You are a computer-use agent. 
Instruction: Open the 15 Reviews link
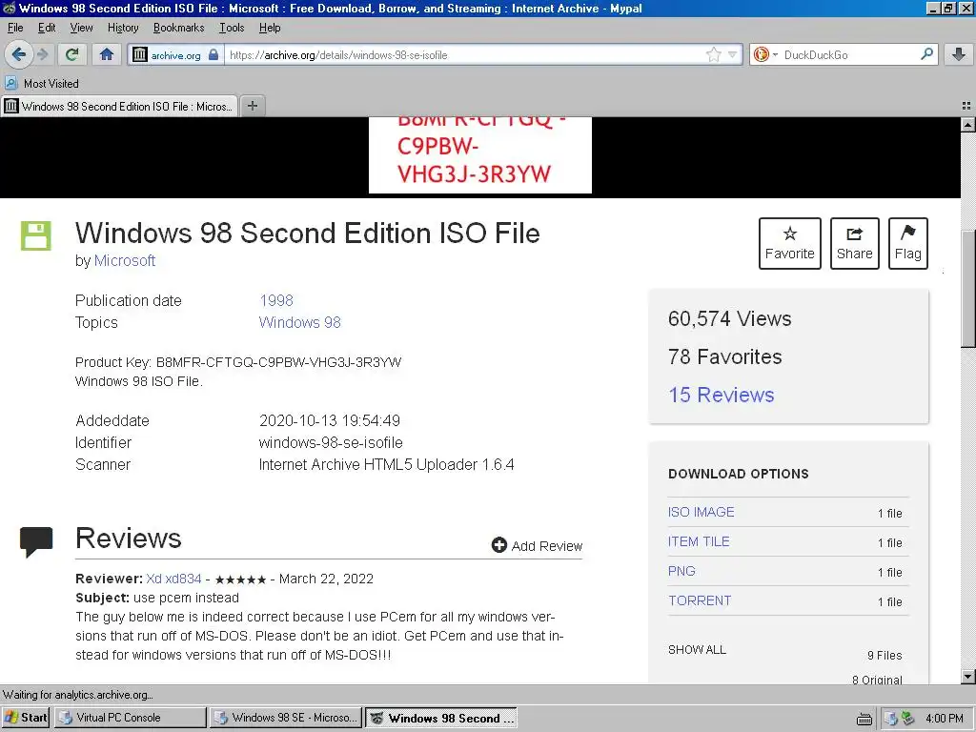tap(722, 395)
